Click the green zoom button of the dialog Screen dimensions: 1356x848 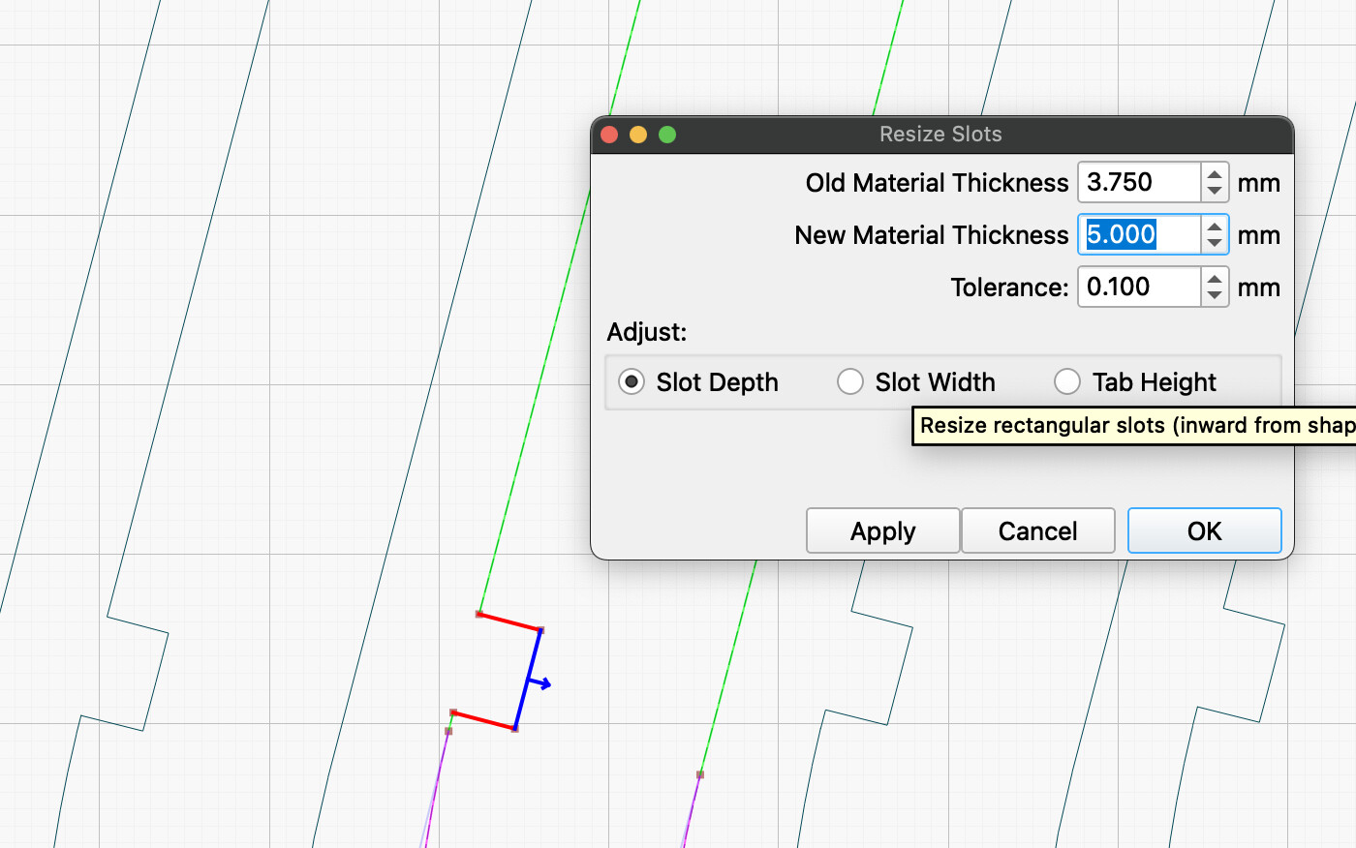(x=667, y=135)
